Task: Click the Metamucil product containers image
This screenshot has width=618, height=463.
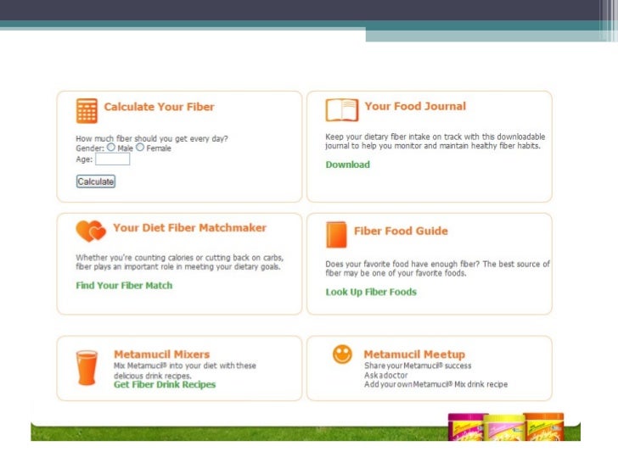Action: coord(506,427)
